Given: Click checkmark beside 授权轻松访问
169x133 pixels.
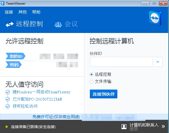Looking at the screenshot, I should coord(8,106).
